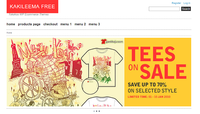Click the Home breadcrumb link
Image resolution: width=200 pixels, height=114 pixels.
(9, 33)
